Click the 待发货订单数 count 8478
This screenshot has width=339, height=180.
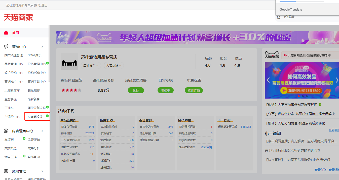(x=91, y=127)
